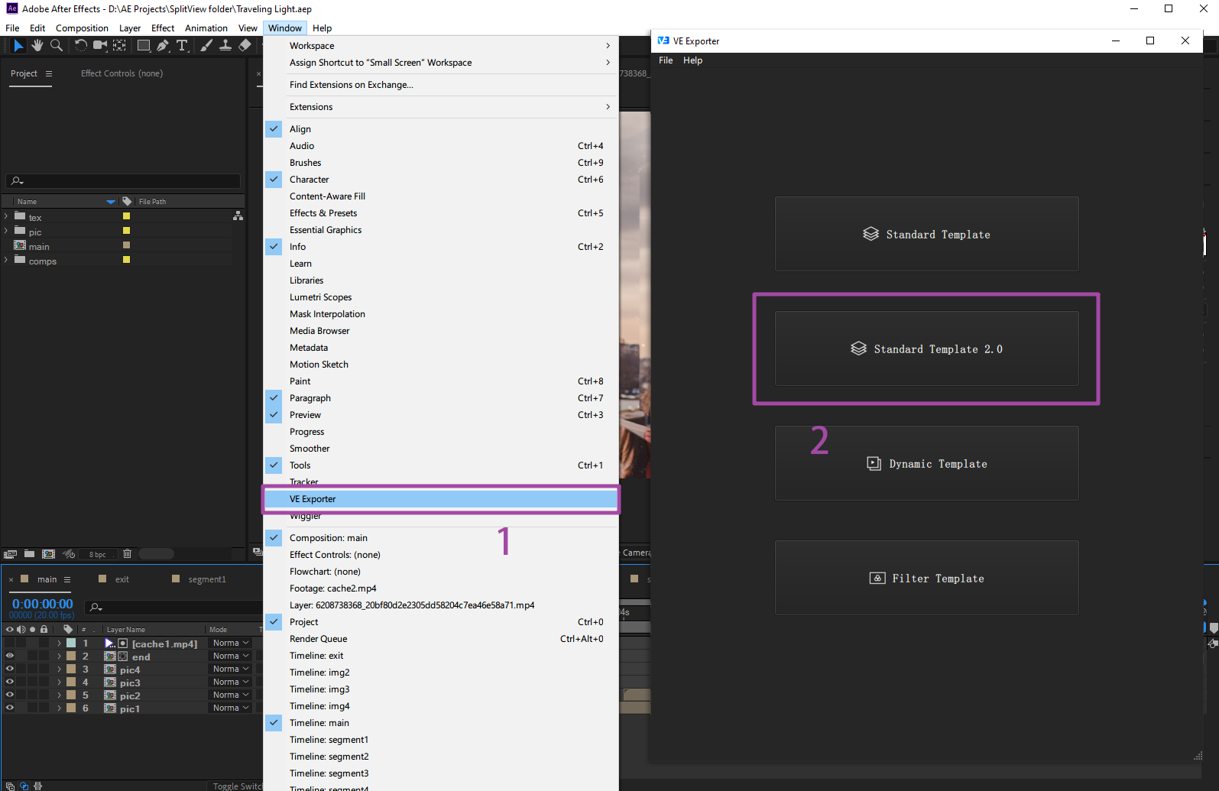Toggle visibility of the end layer
Viewport: 1219px width, 791px height.
coord(10,656)
